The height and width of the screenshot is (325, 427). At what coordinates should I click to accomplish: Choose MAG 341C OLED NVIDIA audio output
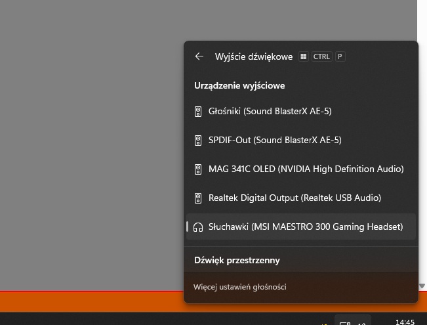click(306, 169)
